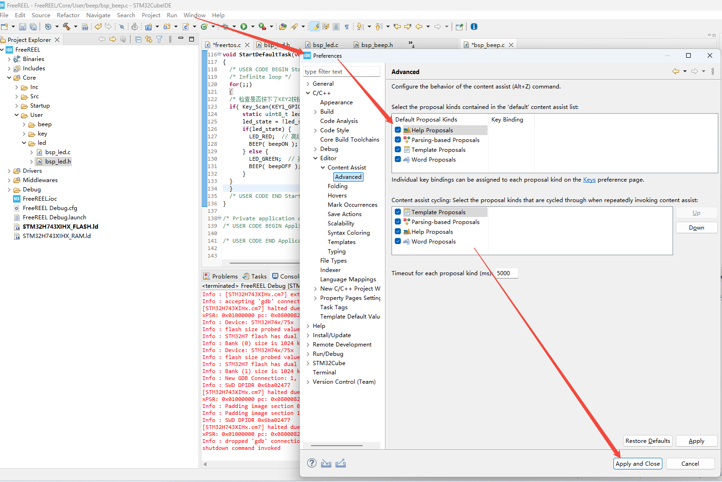Click the filter funnel icon in Project Explorer

tap(159, 40)
